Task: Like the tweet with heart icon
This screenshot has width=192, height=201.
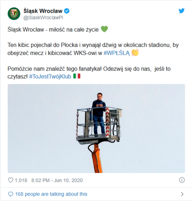Action: 10,180
